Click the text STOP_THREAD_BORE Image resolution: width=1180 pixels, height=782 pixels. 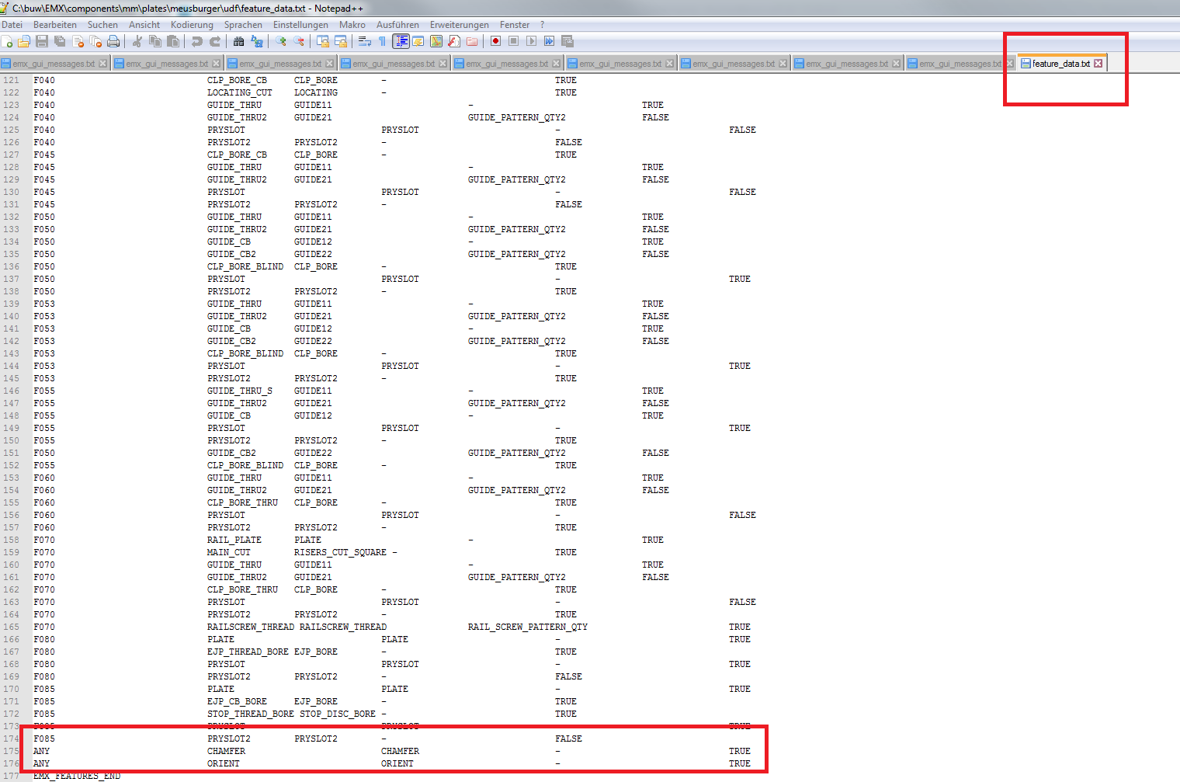click(x=251, y=714)
